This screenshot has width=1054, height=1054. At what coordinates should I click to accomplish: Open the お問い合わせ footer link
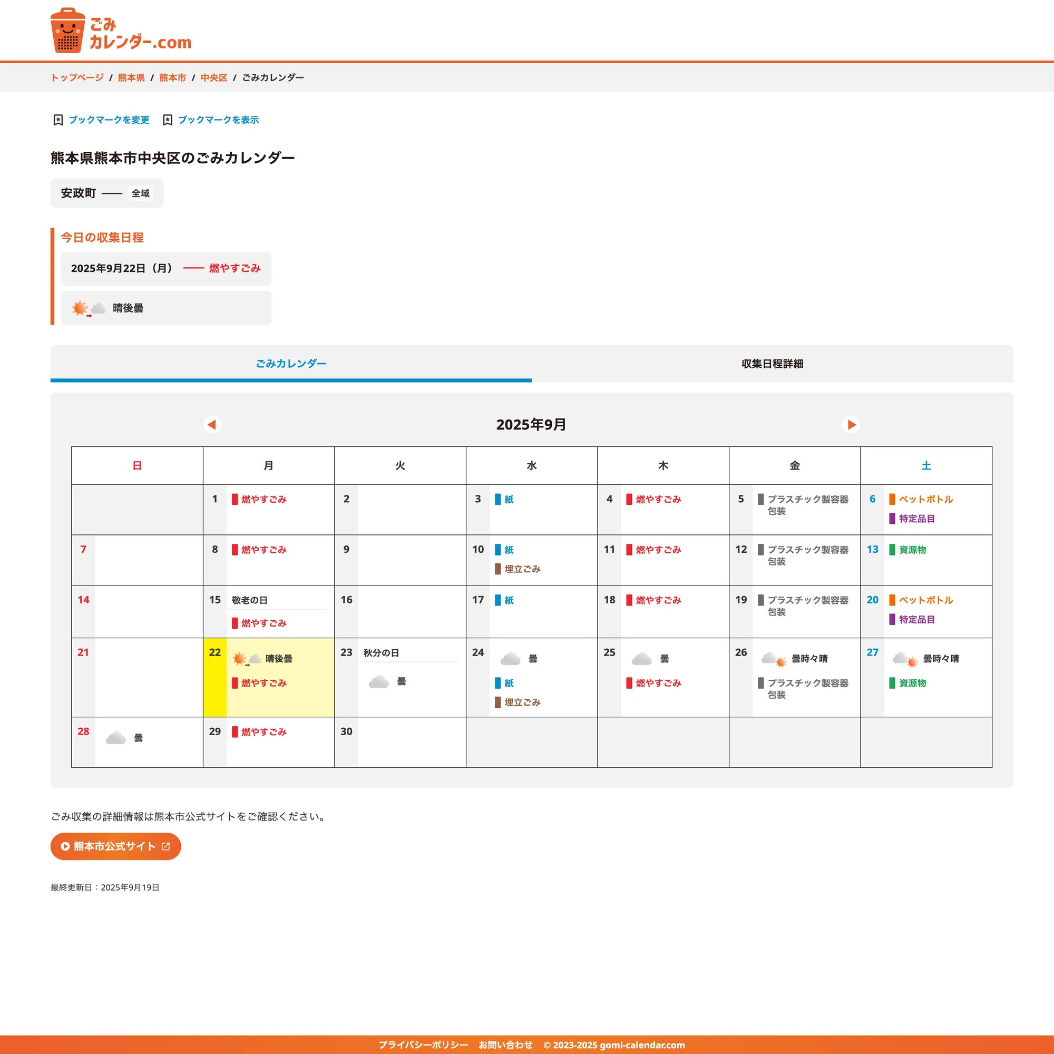click(x=506, y=1045)
